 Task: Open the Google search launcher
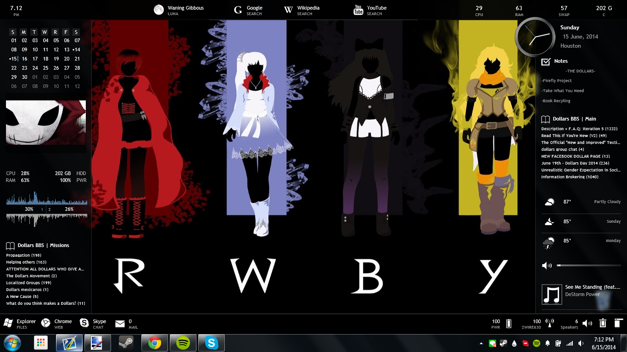tap(238, 10)
